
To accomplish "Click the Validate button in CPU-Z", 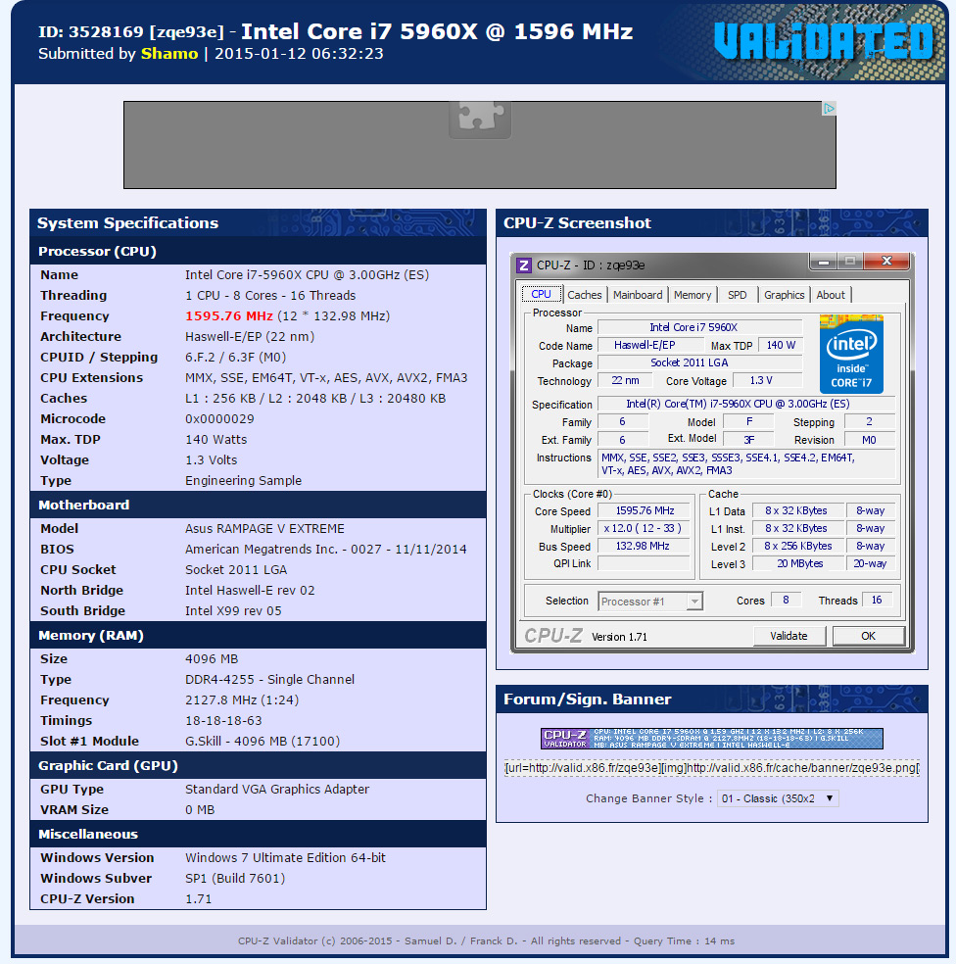I will coord(789,636).
